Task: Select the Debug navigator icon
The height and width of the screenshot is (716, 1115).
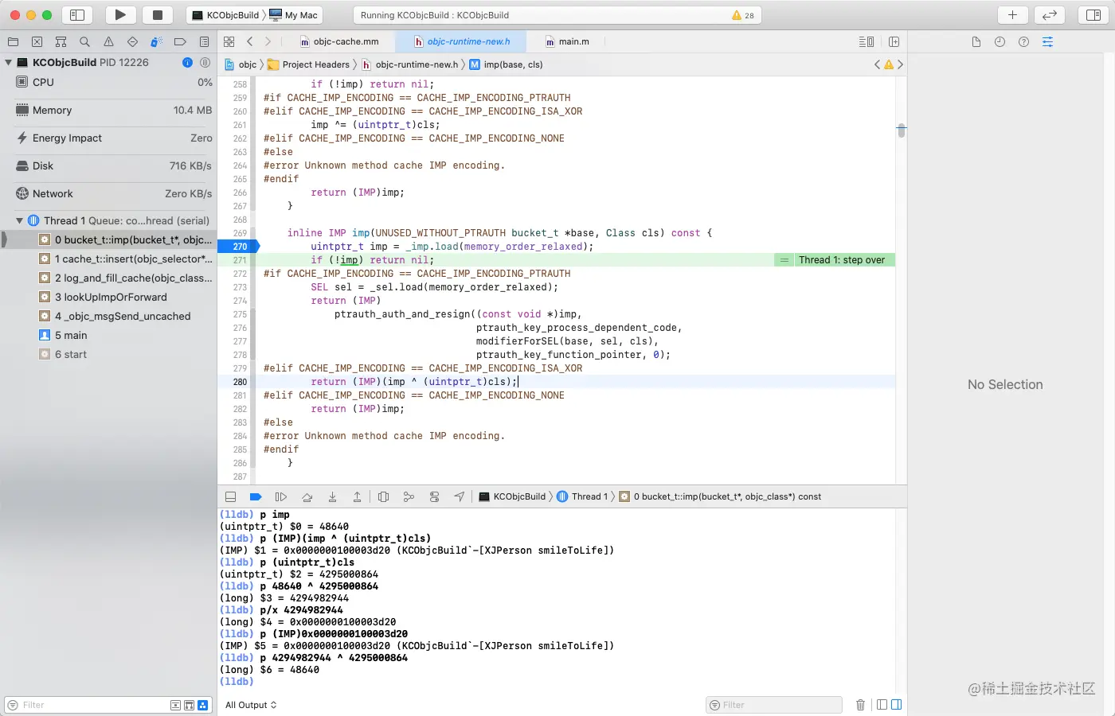Action: coord(156,41)
